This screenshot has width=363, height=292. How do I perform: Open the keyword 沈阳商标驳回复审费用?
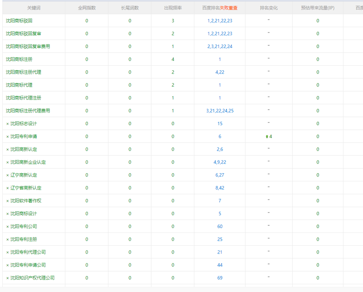pos(28,47)
